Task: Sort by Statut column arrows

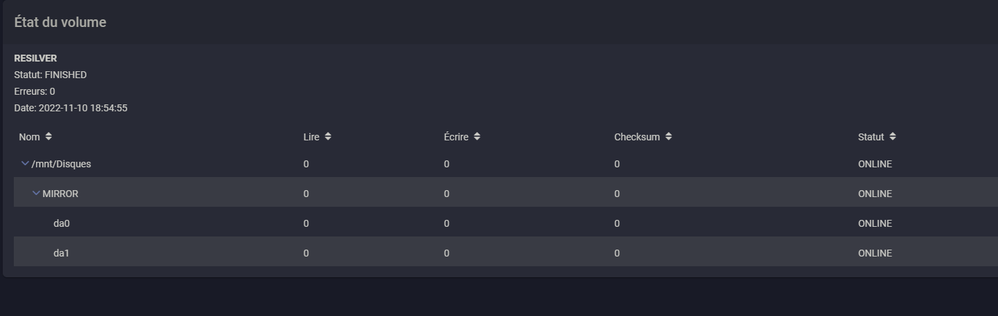Action: click(x=893, y=137)
